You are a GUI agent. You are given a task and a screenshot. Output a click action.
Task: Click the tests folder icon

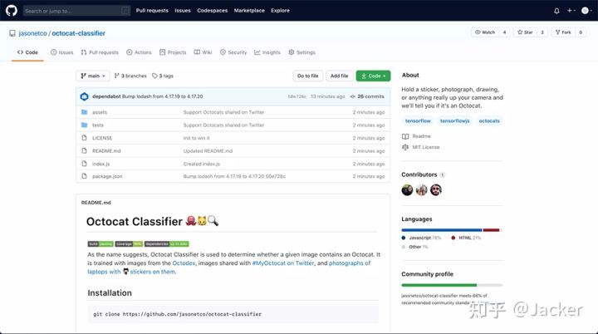click(84, 125)
